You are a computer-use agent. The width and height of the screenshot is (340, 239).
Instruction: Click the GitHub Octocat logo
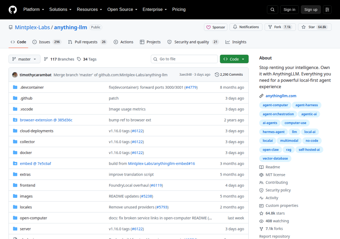[x=13, y=10]
